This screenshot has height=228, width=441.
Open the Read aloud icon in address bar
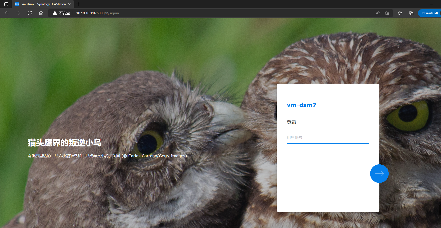point(378,13)
